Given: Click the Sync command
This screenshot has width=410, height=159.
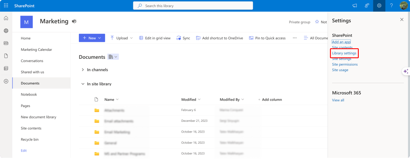Looking at the screenshot, I should 183,38.
